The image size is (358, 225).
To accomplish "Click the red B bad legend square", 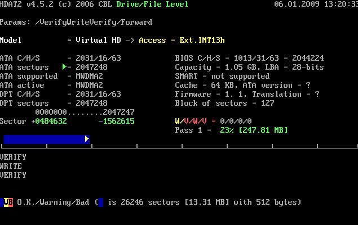I will coord(11,202).
